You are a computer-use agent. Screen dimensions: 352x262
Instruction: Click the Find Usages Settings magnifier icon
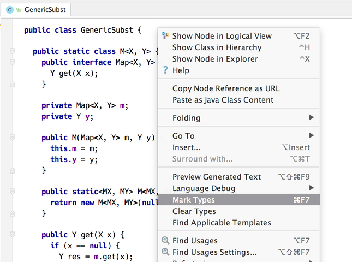pos(165,252)
